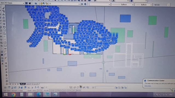The height and width of the screenshot is (98, 175).
Task: Select the Single Line Text tool
Action: point(6,66)
